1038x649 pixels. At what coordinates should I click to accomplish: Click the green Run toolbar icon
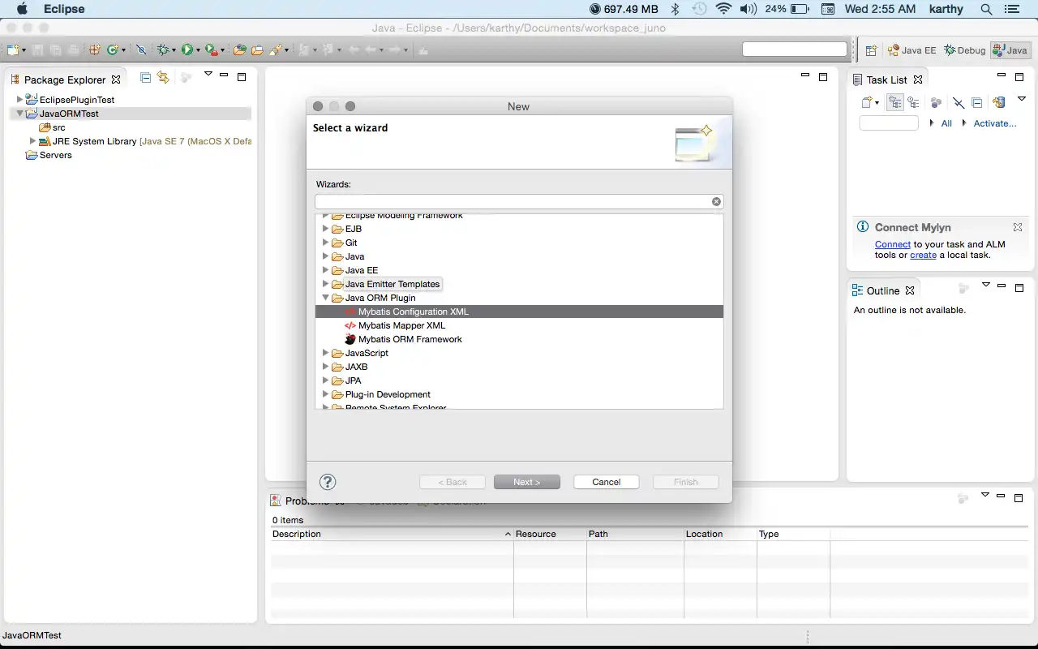[187, 50]
